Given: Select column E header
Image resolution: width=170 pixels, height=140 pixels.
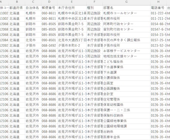Looking at the screenshot, I should pyautogui.click(x=72, y=2).
